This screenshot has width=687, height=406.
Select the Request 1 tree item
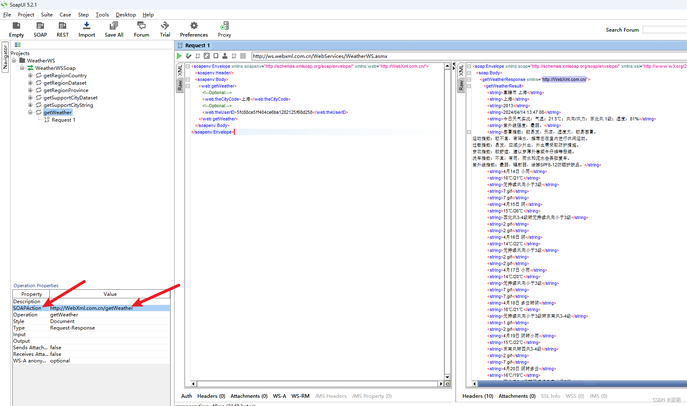pos(64,120)
